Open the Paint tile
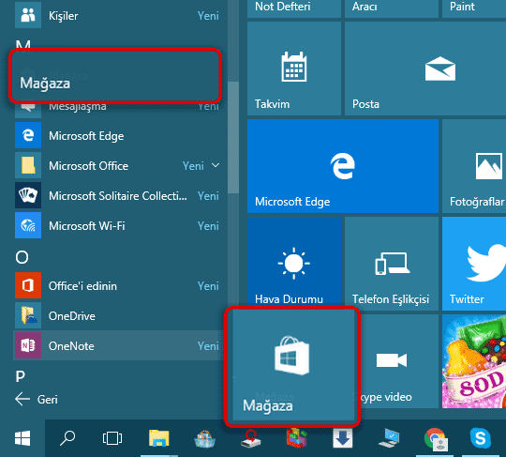Screen dimensions: 506x457 (474, 8)
